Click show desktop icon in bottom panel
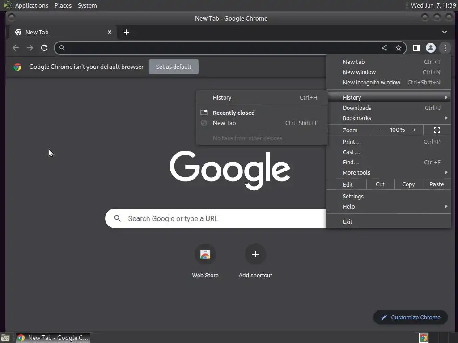Screen dimensions: 458x343 tap(5, 338)
